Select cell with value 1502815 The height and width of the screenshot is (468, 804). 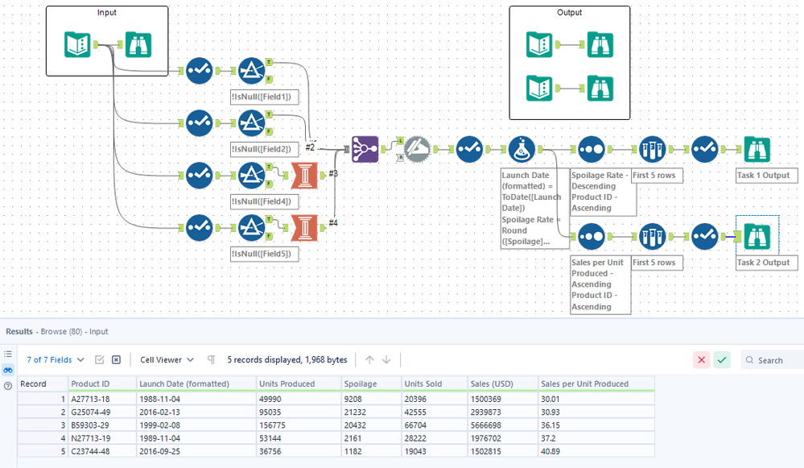503,452
